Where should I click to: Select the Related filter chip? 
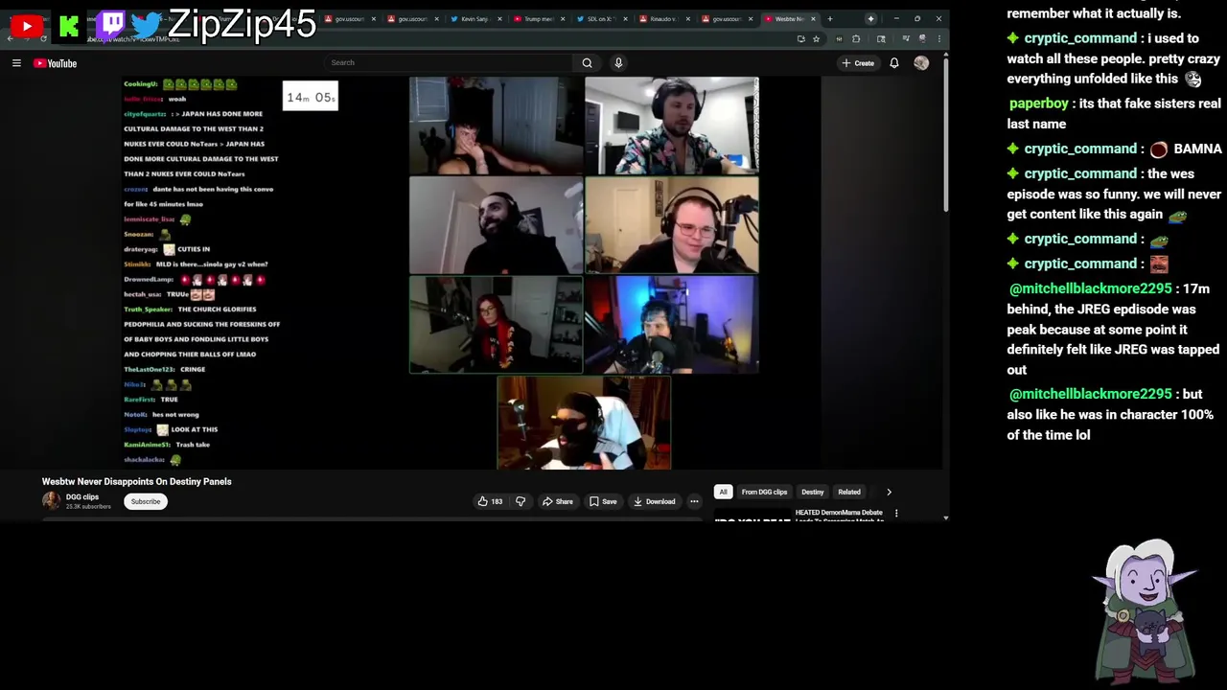click(849, 492)
